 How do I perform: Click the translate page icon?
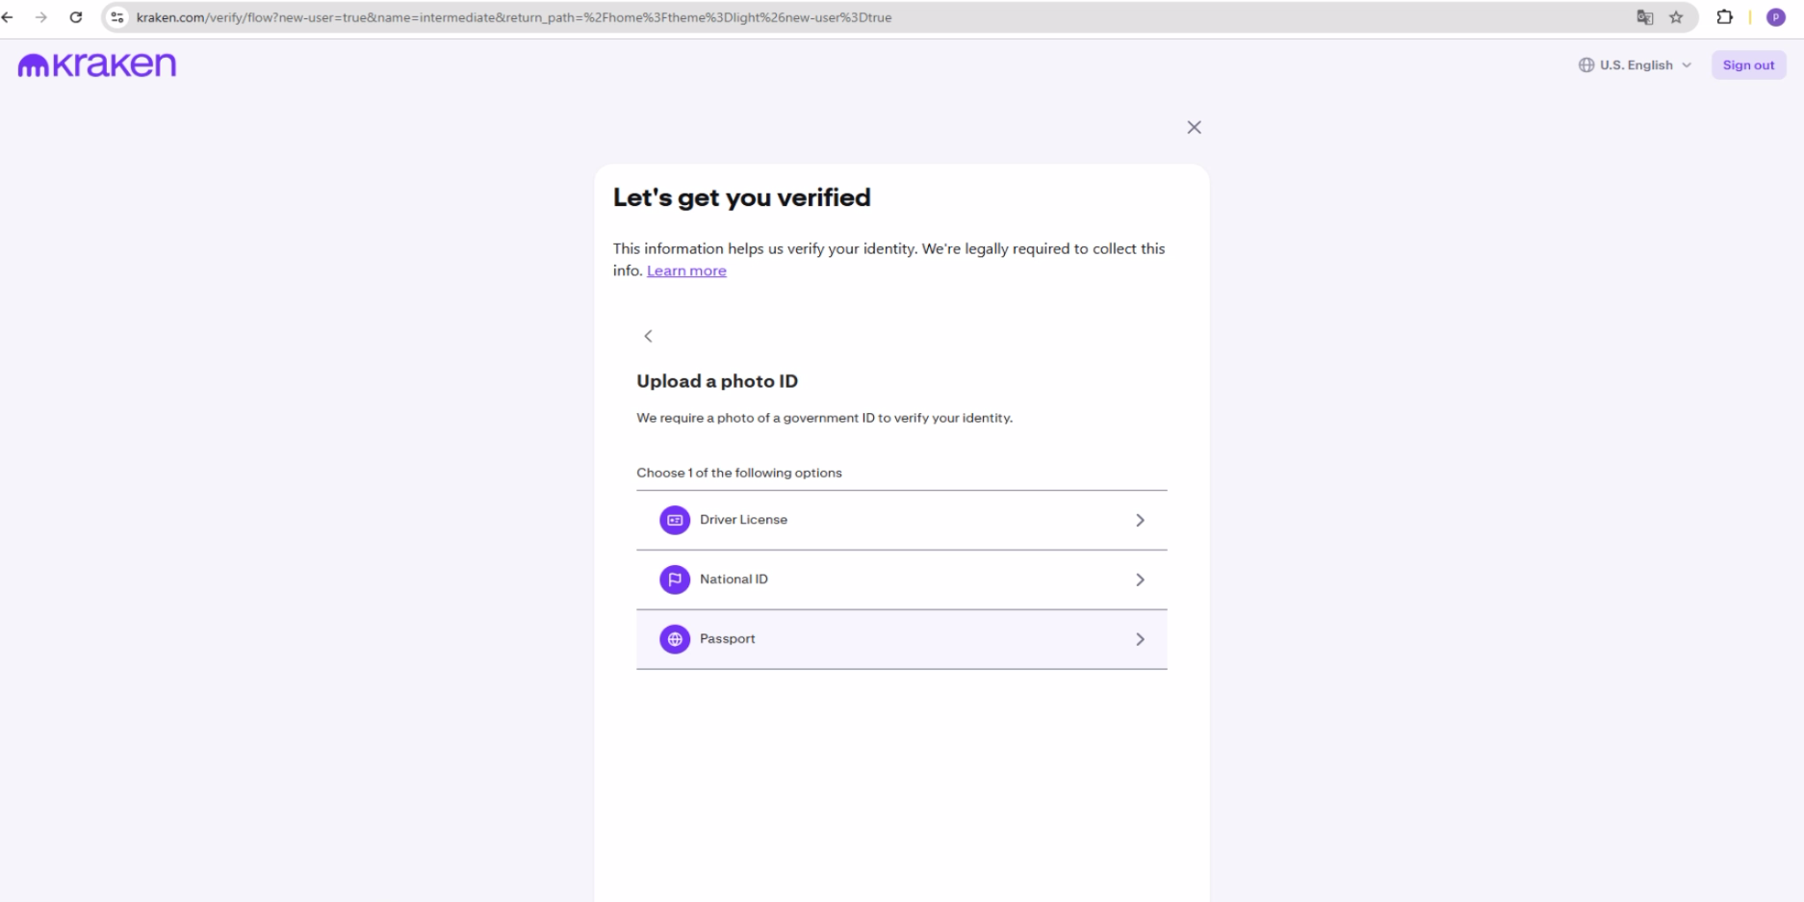point(1645,17)
